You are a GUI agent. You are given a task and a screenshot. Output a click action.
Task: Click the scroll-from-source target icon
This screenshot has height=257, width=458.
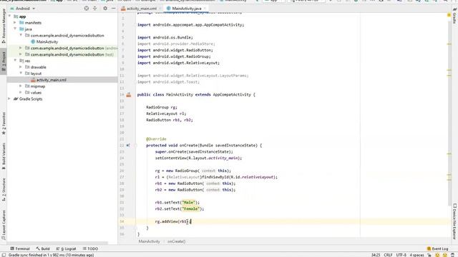[x=87, y=9]
